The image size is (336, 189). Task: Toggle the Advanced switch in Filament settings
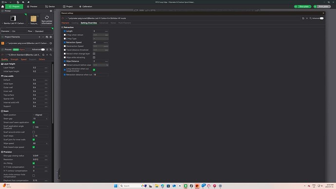click(x=322, y=19)
